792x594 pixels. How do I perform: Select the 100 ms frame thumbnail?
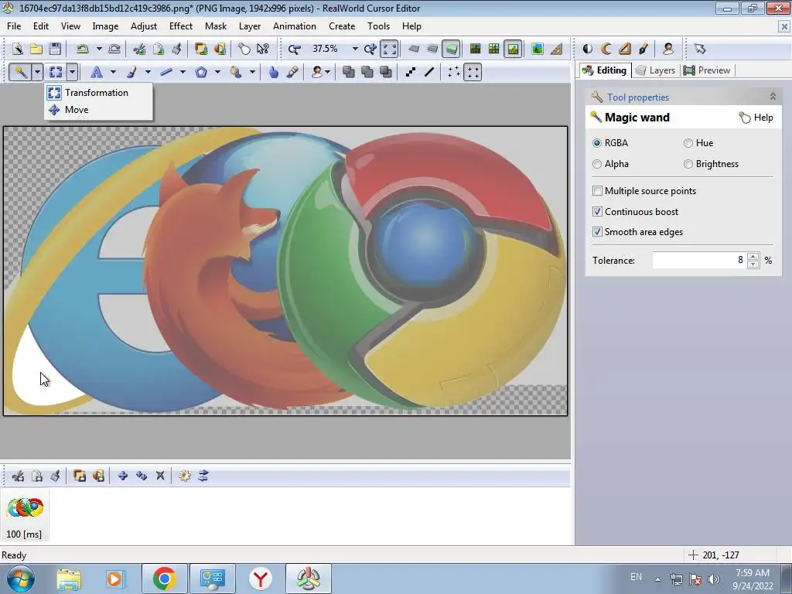point(24,516)
